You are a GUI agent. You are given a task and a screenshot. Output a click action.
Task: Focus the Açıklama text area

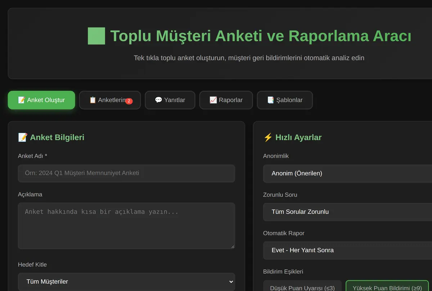[x=126, y=226]
